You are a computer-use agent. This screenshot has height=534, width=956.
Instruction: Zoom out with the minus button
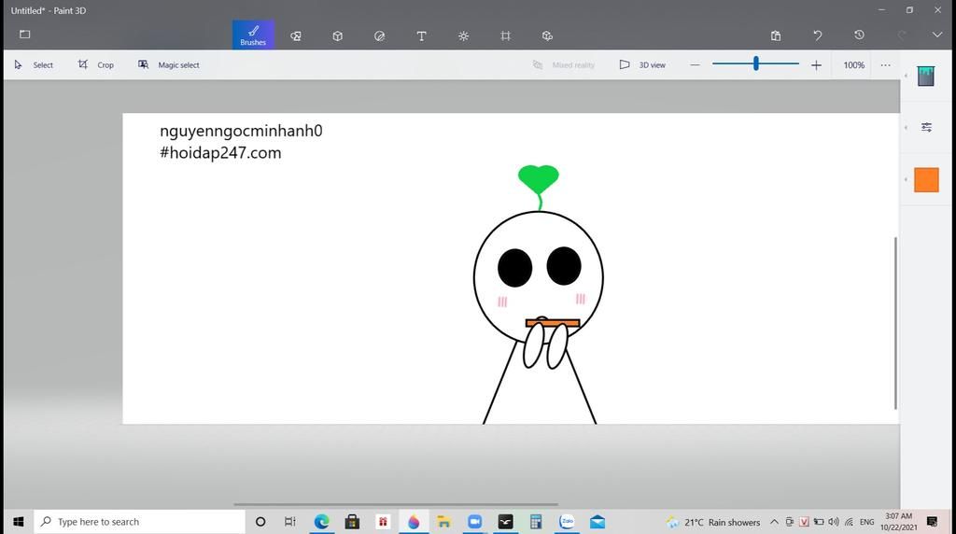(x=695, y=64)
